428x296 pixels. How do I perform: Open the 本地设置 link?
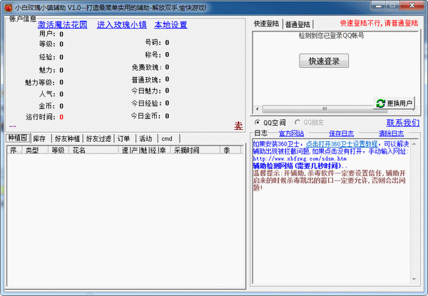coord(170,25)
